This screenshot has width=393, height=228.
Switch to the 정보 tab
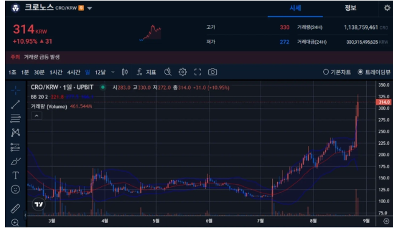coord(350,8)
